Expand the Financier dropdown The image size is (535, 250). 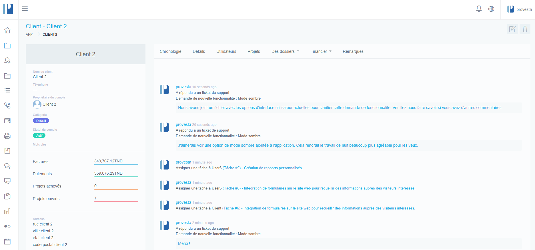pyautogui.click(x=321, y=51)
